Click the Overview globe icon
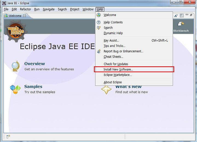This screenshot has height=142, width=197. coord(16,66)
